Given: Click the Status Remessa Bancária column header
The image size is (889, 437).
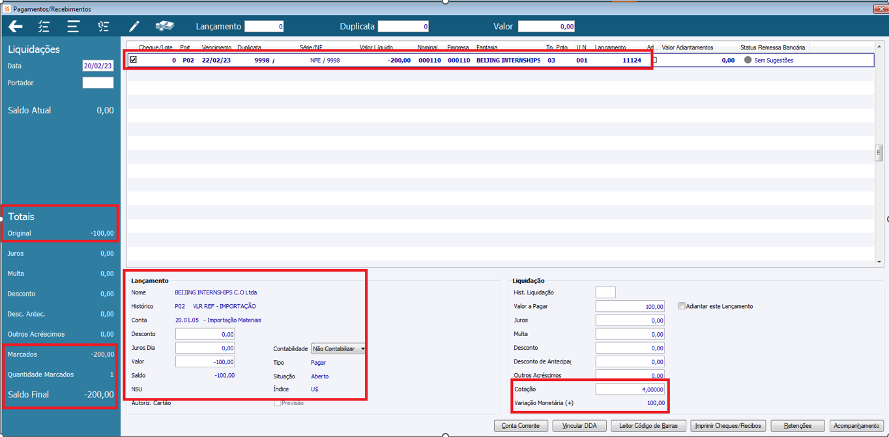Looking at the screenshot, I should (773, 48).
